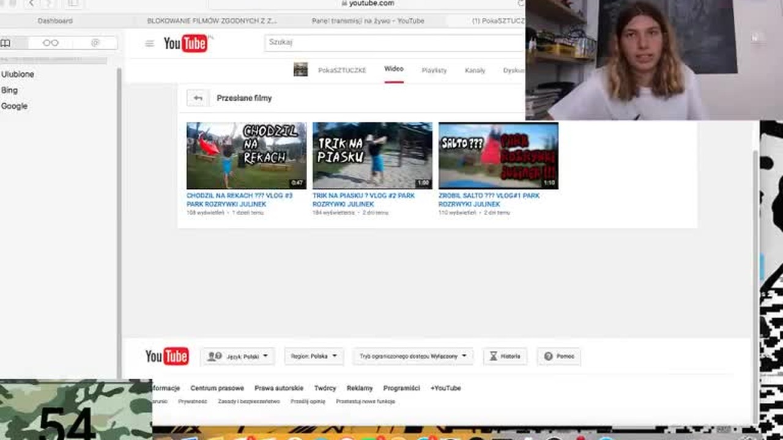
Task: Open CHODZIL NA REKACH VLOG #3 title link
Action: pos(240,200)
